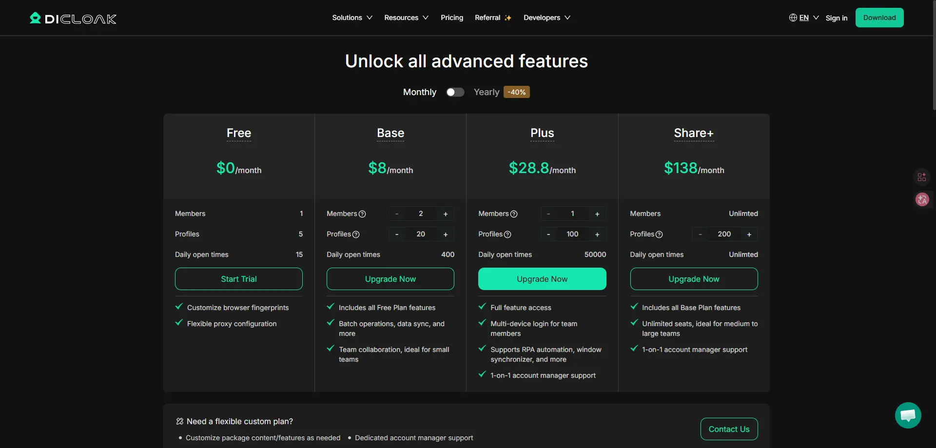This screenshot has height=448, width=936.
Task: Go to the Pricing menu item
Action: (x=452, y=18)
